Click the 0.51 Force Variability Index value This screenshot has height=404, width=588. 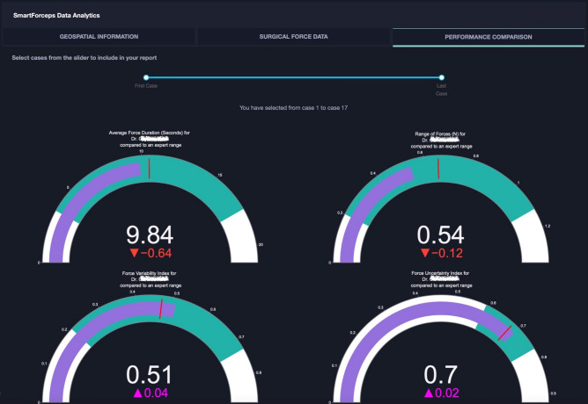click(x=150, y=375)
